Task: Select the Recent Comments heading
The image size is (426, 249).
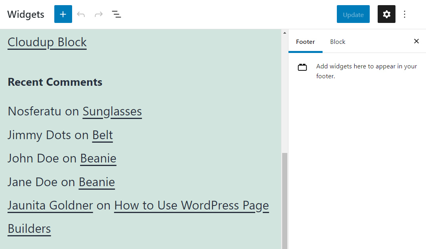Action: point(55,82)
